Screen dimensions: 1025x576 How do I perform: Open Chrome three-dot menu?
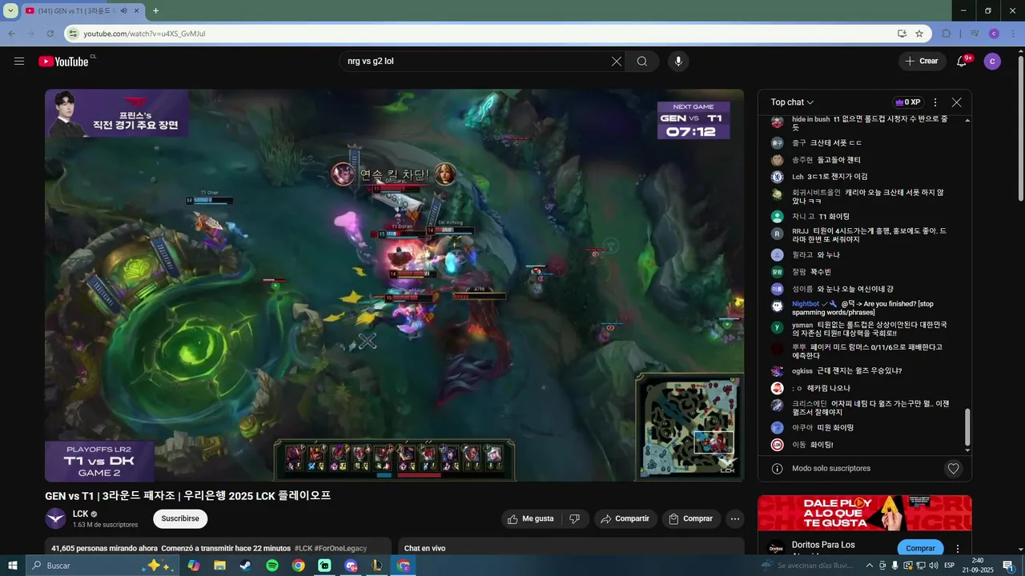click(1013, 34)
